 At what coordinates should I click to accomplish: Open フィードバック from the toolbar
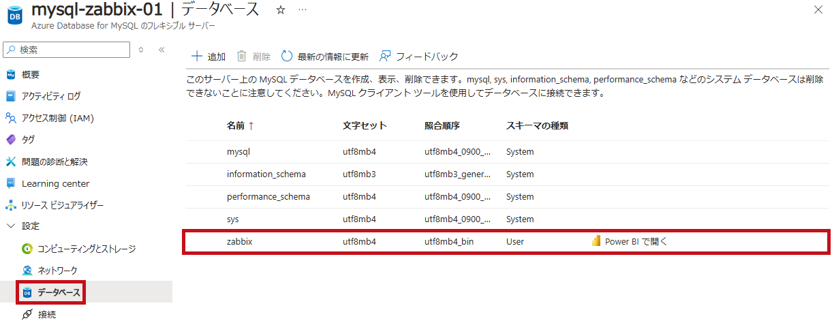click(x=419, y=57)
